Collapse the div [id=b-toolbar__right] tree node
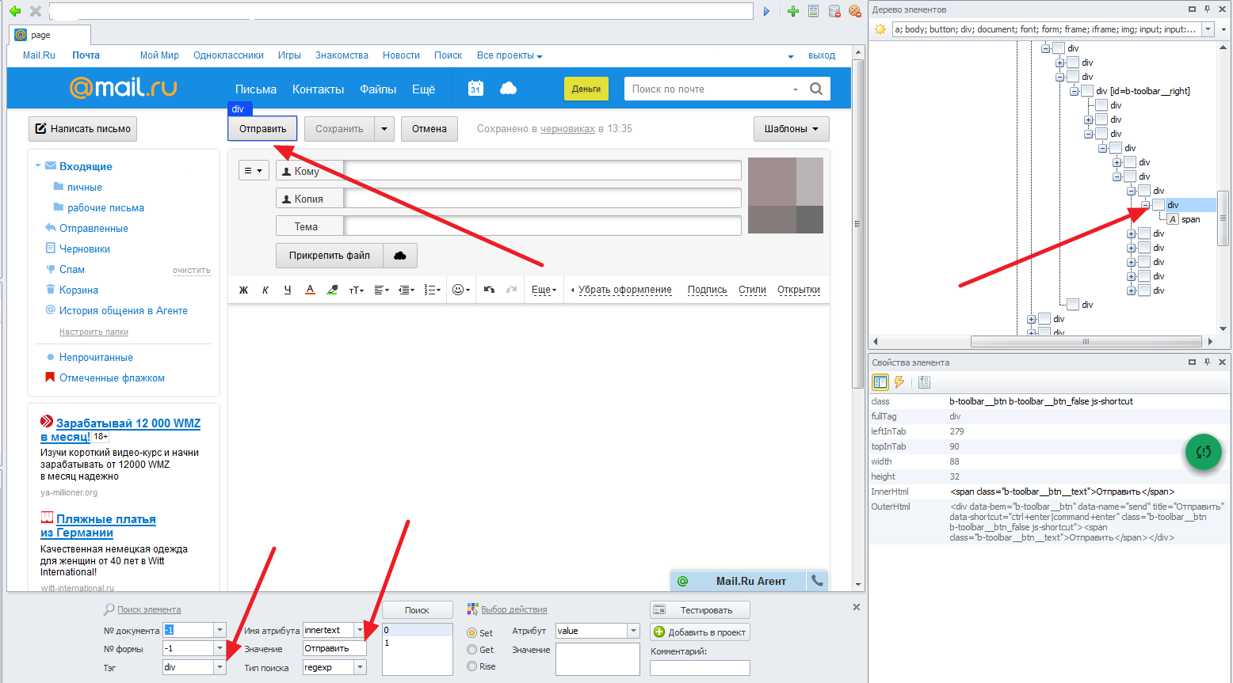1233x683 pixels. tap(1074, 91)
